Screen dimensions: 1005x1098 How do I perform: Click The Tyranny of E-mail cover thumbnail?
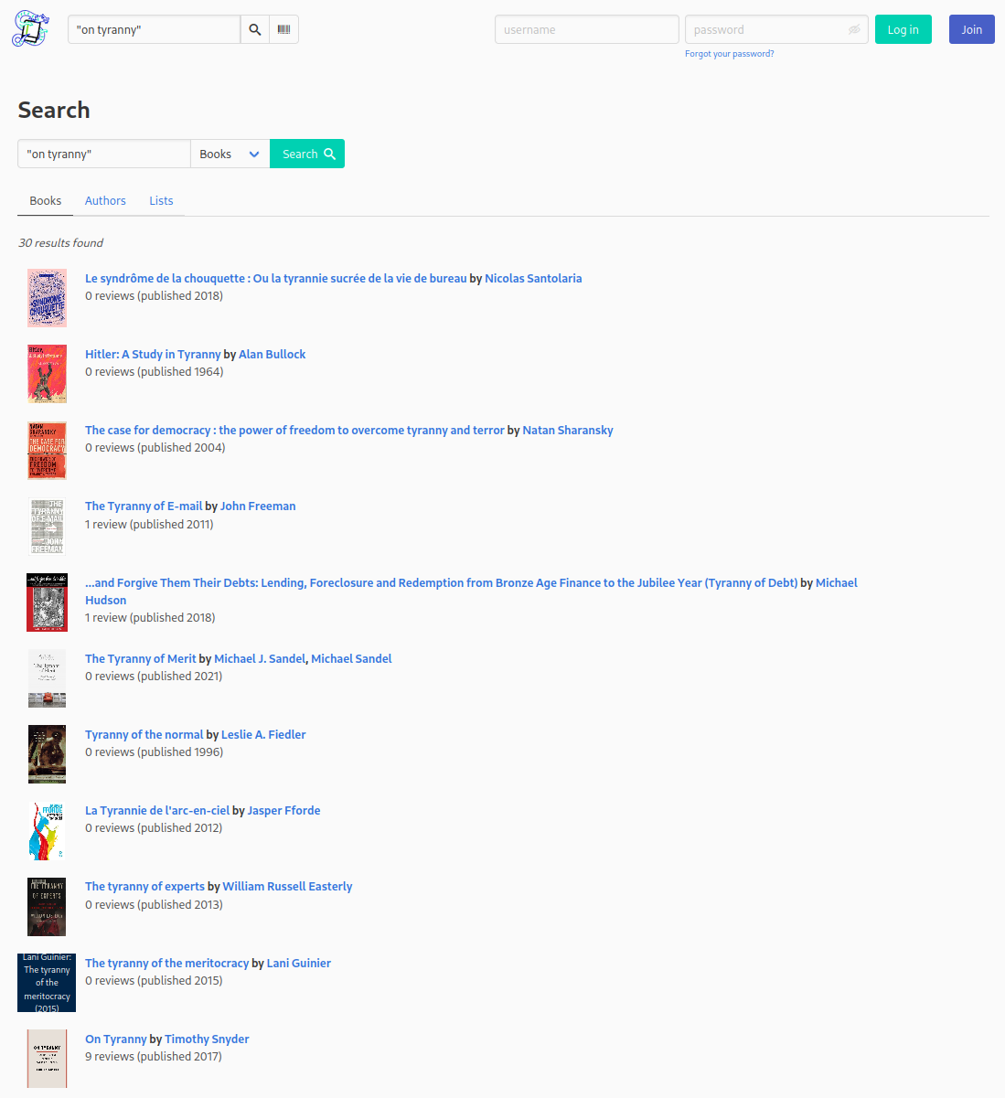(x=47, y=526)
